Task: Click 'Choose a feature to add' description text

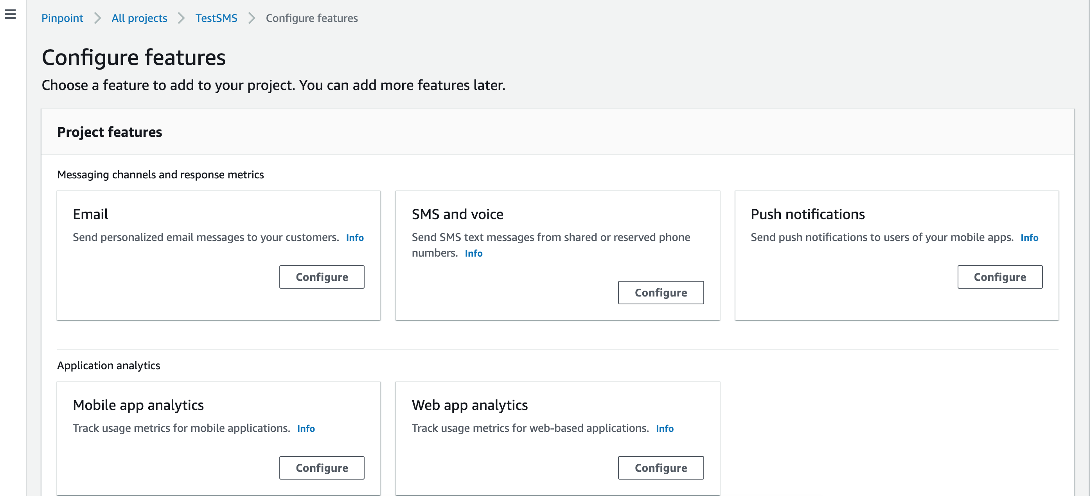Action: 273,85
